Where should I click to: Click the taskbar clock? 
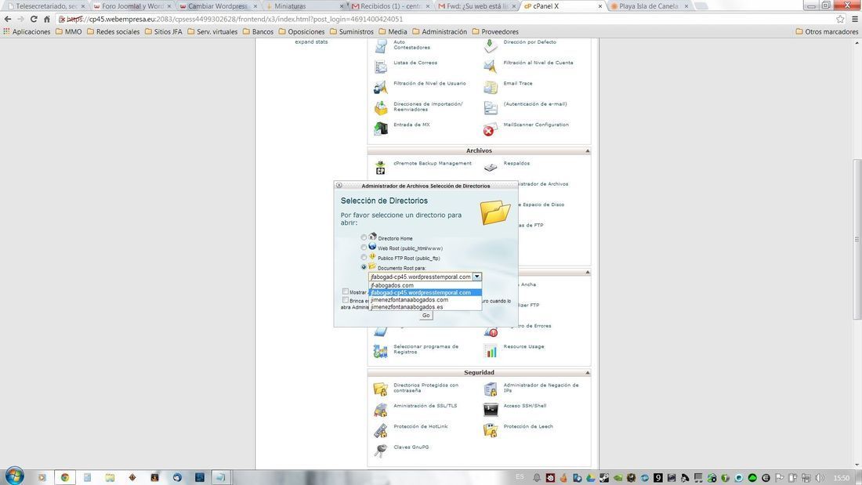click(841, 478)
